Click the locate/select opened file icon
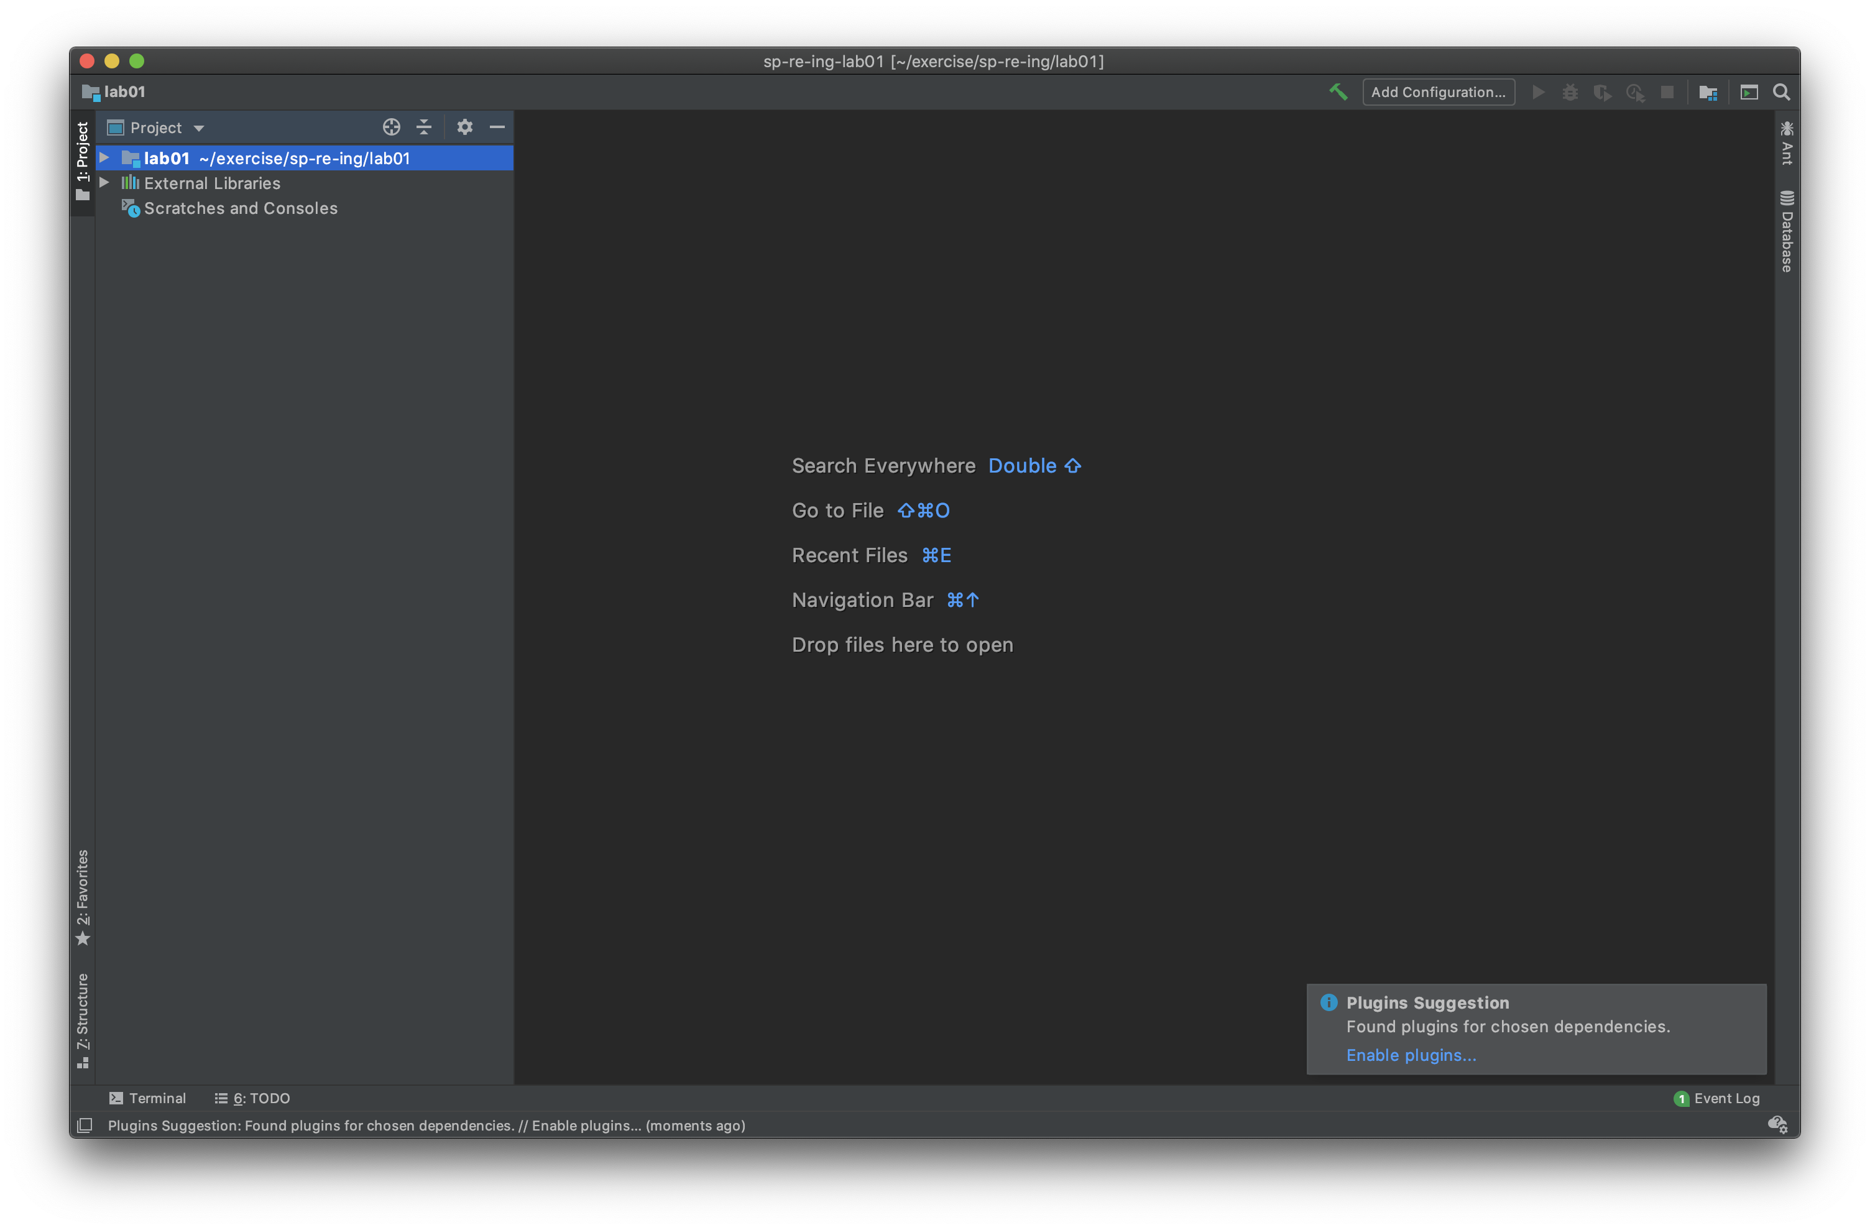 pos(391,127)
